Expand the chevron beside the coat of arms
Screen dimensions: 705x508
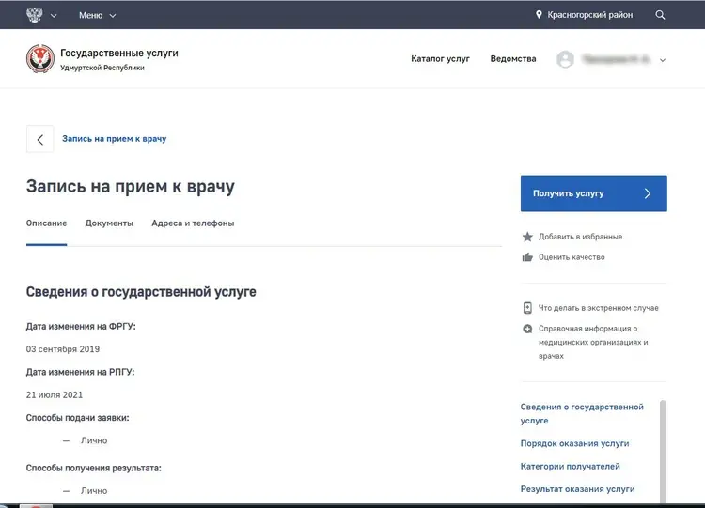(x=54, y=16)
